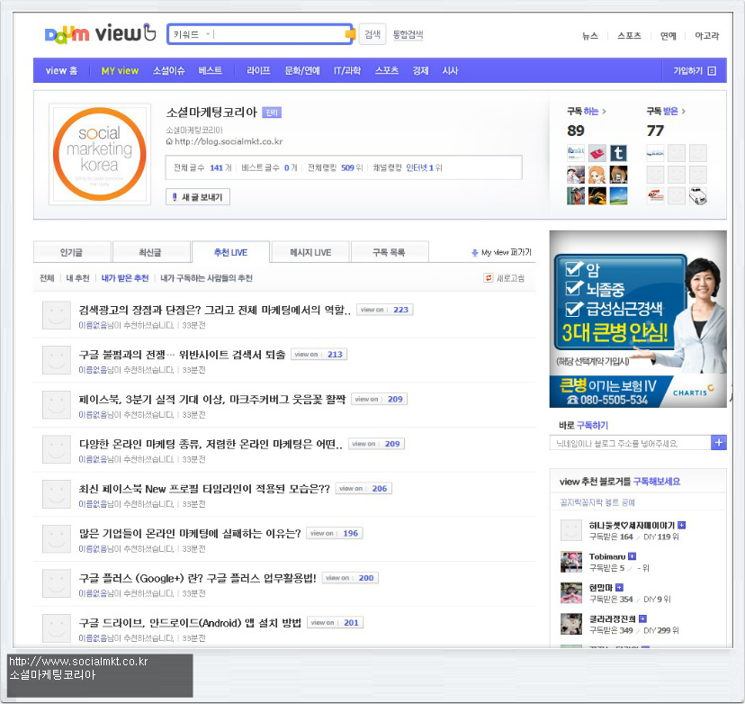745x704 pixels.
Task: Expand the 구독 하는 subscriptions list
Action: (x=587, y=112)
